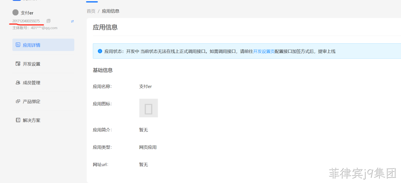Click the 开发设置 sidebar icon
Image resolution: width=401 pixels, height=183 pixels.
[x=18, y=64]
